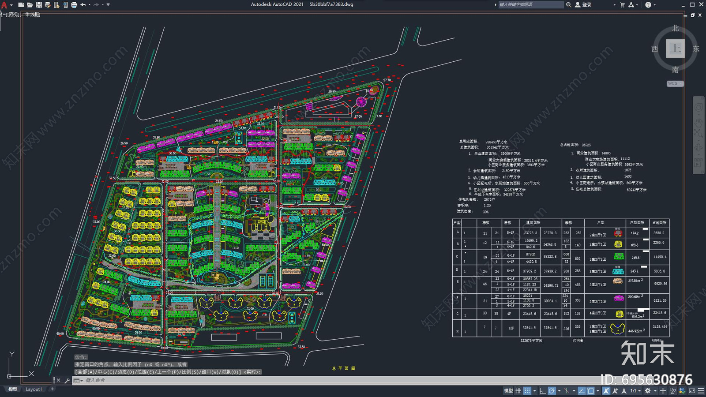Click the Autodesk connect triangle icon
The width and height of the screenshot is (706, 397).
631,5
